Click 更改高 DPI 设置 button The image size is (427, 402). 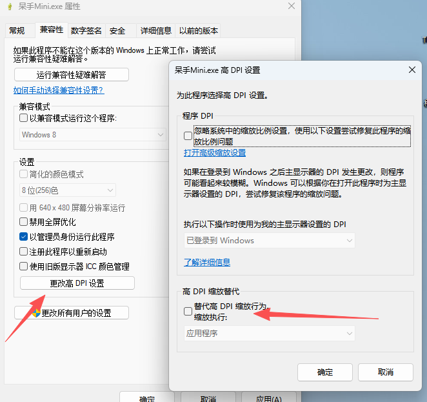click(77, 283)
